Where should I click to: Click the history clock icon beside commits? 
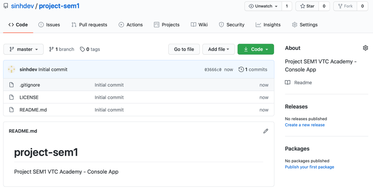[x=241, y=70]
